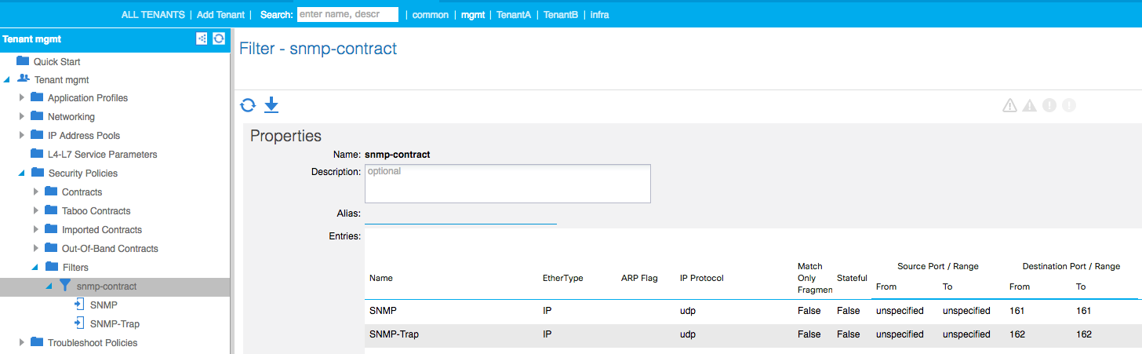Expand the Contracts folder arrow
Image resolution: width=1142 pixels, height=354 pixels.
tap(36, 192)
